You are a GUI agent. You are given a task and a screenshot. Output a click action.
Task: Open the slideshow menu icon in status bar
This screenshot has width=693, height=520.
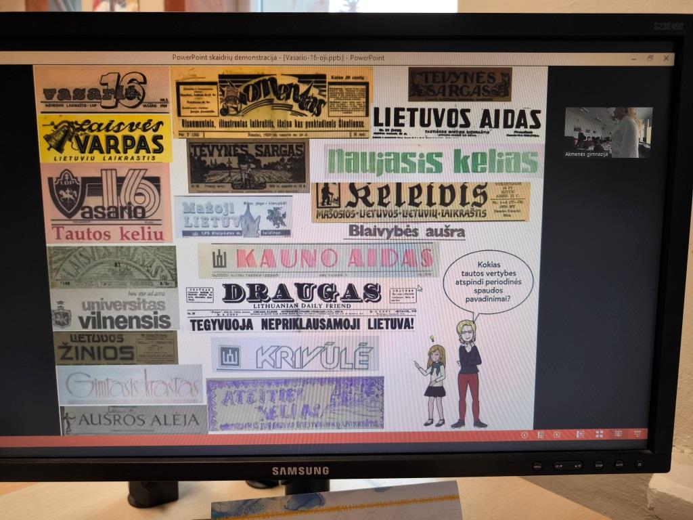pyautogui.click(x=540, y=435)
